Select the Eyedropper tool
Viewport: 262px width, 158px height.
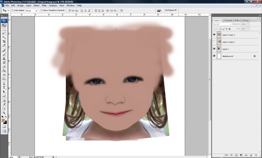(4, 105)
